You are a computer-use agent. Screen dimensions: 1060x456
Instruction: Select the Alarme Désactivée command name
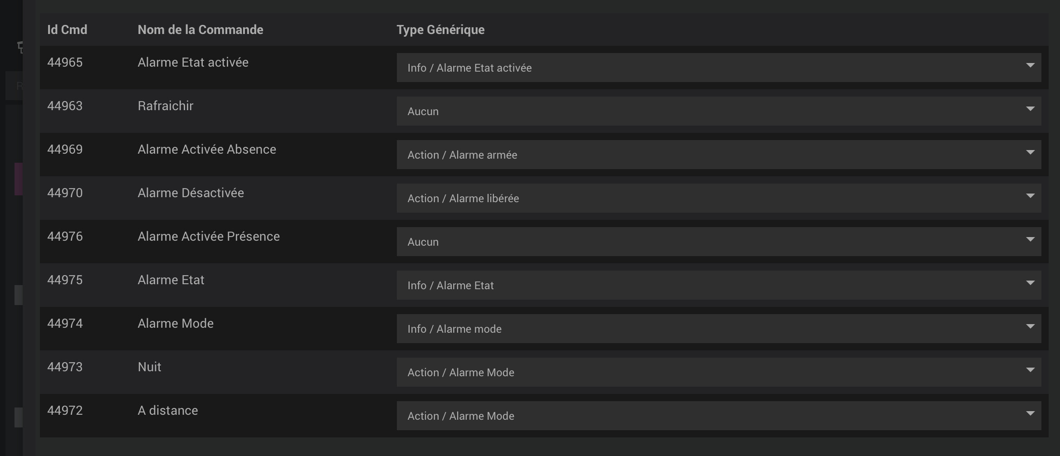[x=191, y=193]
